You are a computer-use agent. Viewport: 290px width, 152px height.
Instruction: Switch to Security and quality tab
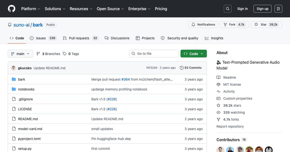point(180,38)
